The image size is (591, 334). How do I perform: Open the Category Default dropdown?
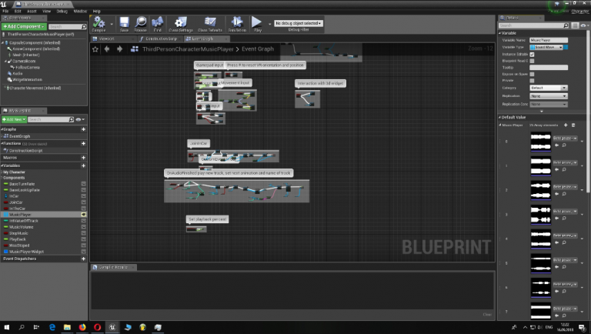pos(549,88)
